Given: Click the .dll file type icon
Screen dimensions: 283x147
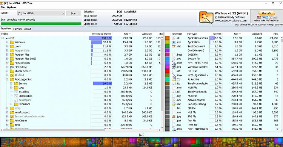Looking at the screenshot, I should pos(174,38).
